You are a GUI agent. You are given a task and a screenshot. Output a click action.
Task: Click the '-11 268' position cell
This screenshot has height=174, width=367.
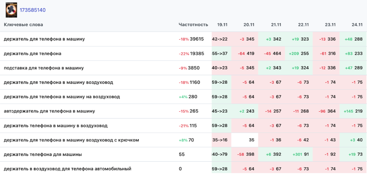click(299, 111)
